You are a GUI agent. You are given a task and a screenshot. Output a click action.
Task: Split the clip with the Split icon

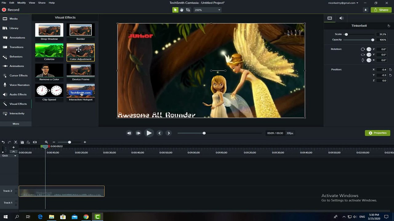point(35,142)
